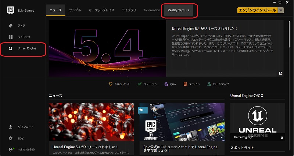Select ダウンロード in the sidebar
This screenshot has height=156, width=294.
tap(26, 127)
